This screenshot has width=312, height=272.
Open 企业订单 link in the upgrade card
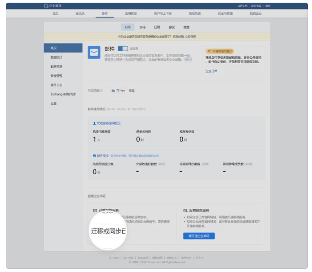pos(211,71)
